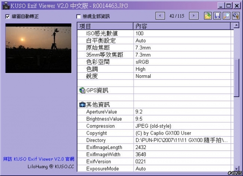Image resolution: width=243 pixels, height=176 pixels.
Task: Open a file with the folder icon
Action: 208,16
